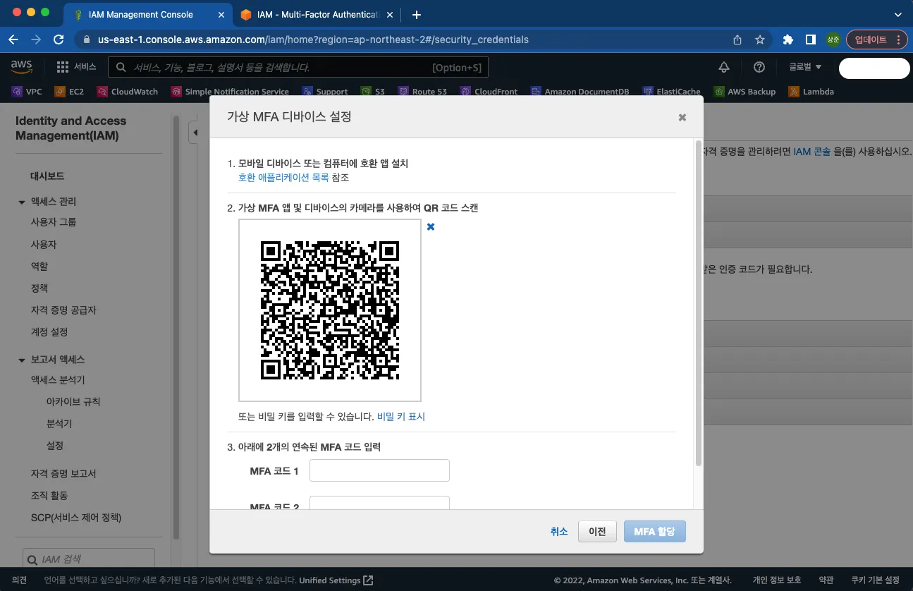Open 조직 활동 in the sidebar
The height and width of the screenshot is (591, 913).
click(x=49, y=496)
